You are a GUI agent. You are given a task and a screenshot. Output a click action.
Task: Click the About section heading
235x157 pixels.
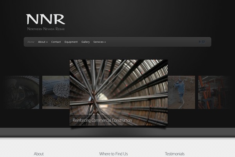pyautogui.click(x=38, y=154)
